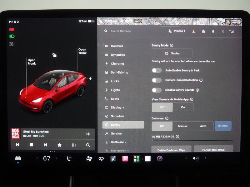Set Dashcam to Manual

click(x=182, y=126)
